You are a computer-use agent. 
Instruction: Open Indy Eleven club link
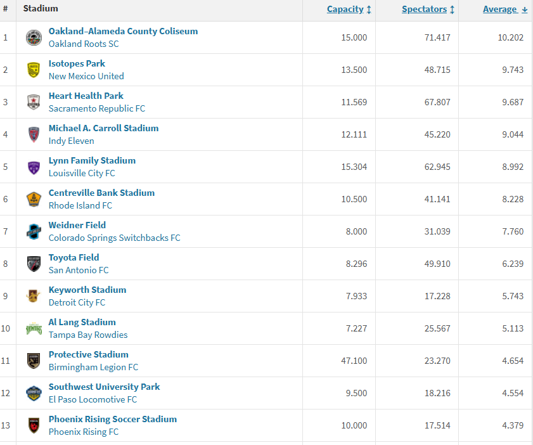[72, 141]
